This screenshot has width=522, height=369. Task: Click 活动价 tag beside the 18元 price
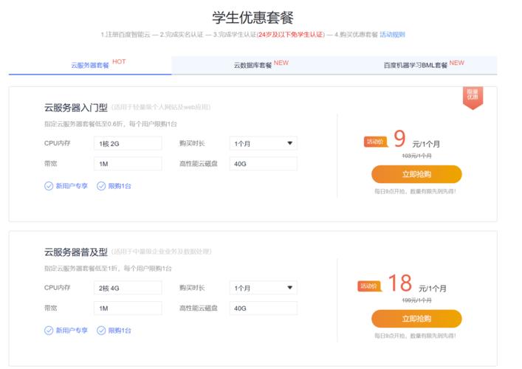(369, 286)
